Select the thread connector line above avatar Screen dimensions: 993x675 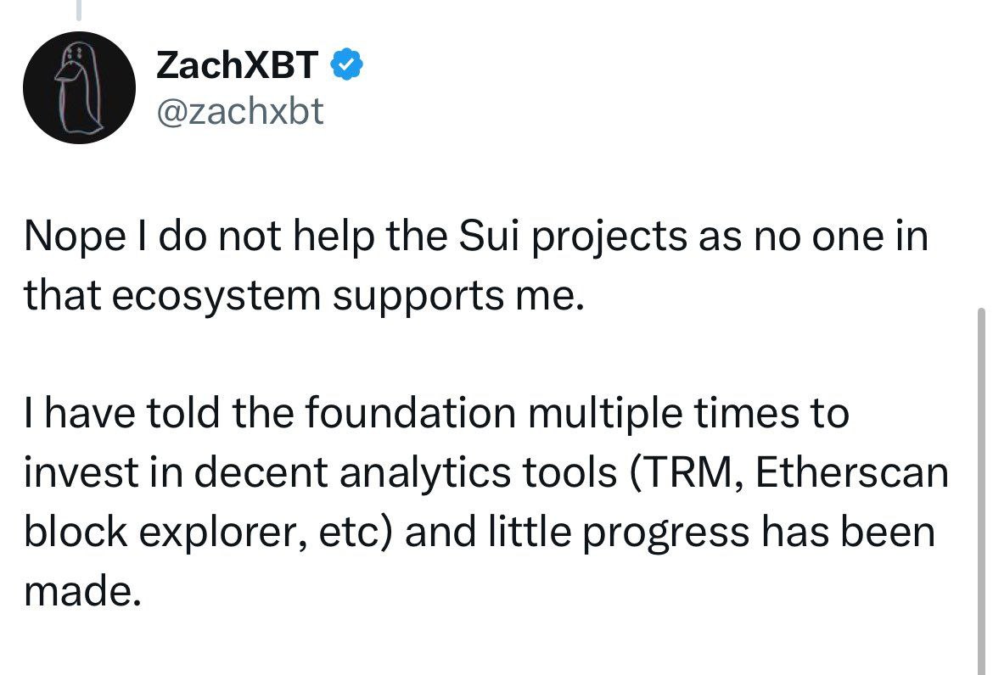[79, 11]
